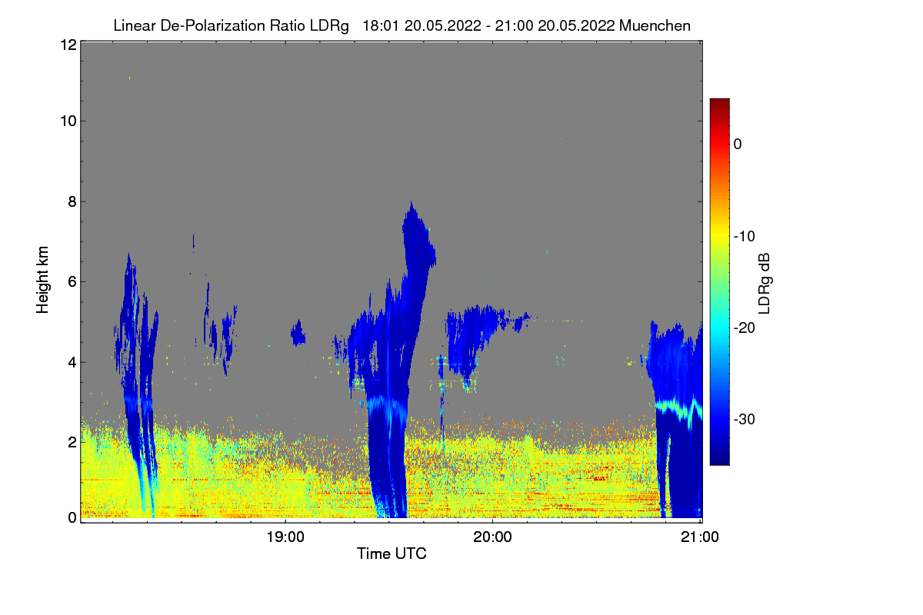This screenshot has height=615, width=923.
Task: Click the 'Time UTC' axis label
Action: click(x=392, y=553)
